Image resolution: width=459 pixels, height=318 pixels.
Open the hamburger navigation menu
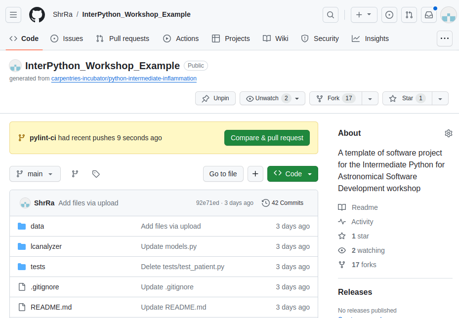(x=13, y=15)
